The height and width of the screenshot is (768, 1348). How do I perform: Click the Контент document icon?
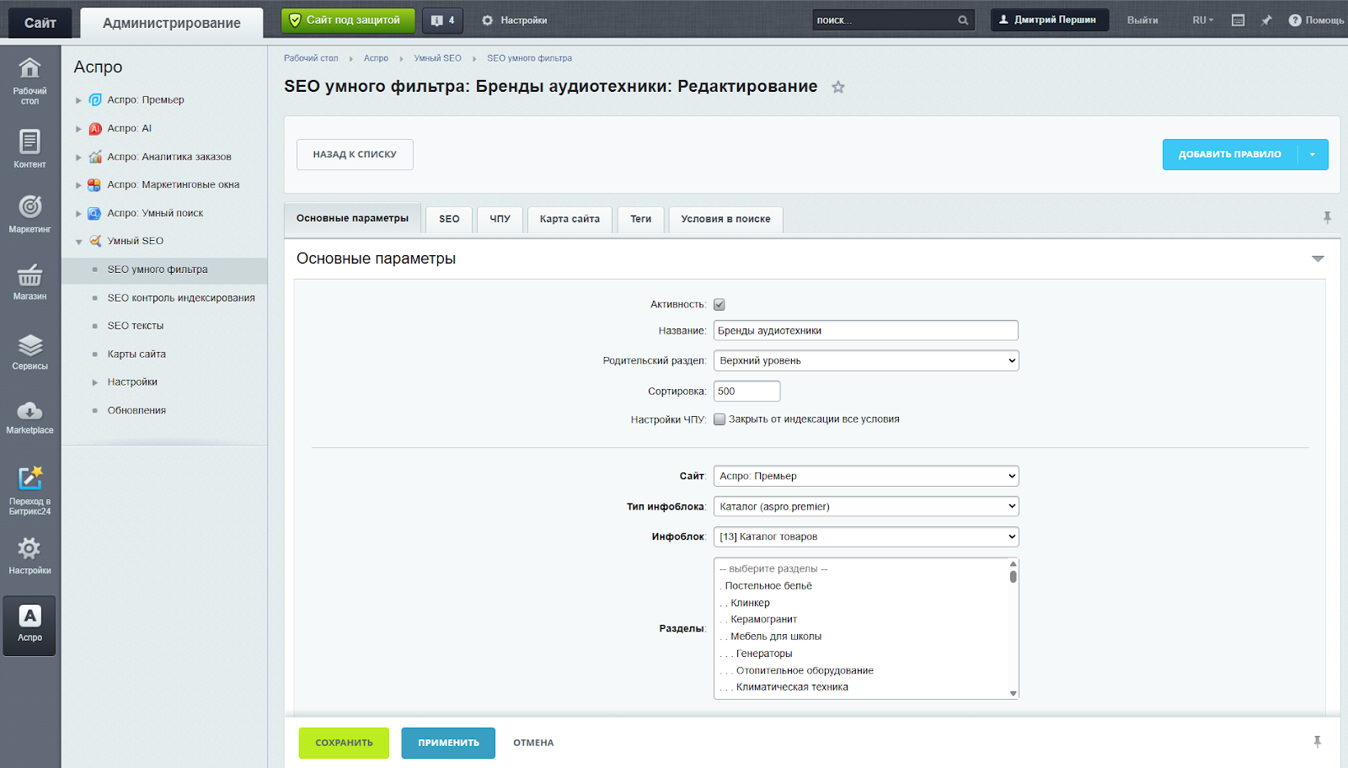pos(29,142)
